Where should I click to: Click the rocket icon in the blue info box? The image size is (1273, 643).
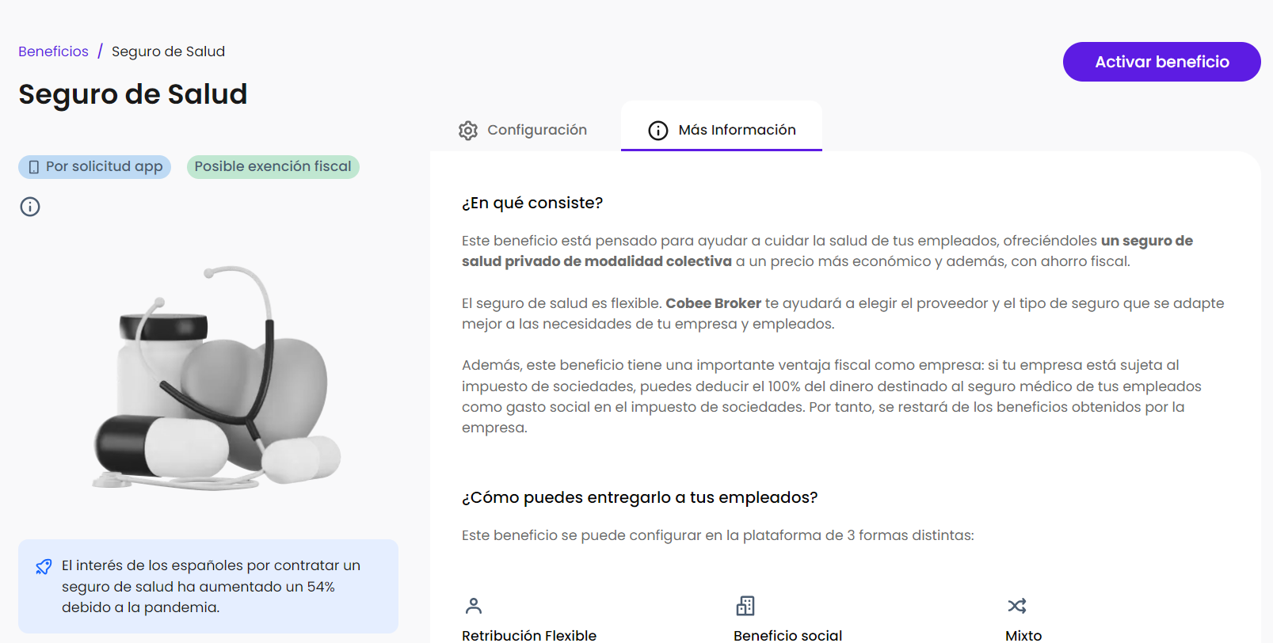(x=44, y=567)
